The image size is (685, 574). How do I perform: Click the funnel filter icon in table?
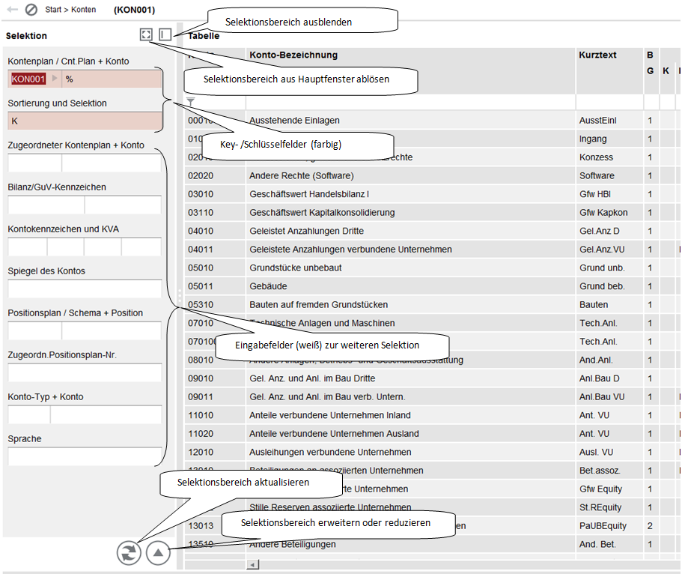tap(190, 102)
